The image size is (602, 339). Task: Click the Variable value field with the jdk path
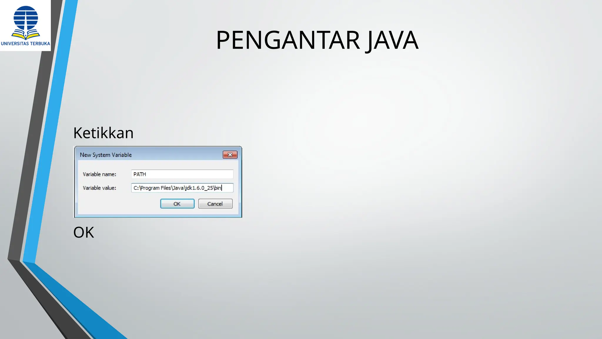click(182, 188)
